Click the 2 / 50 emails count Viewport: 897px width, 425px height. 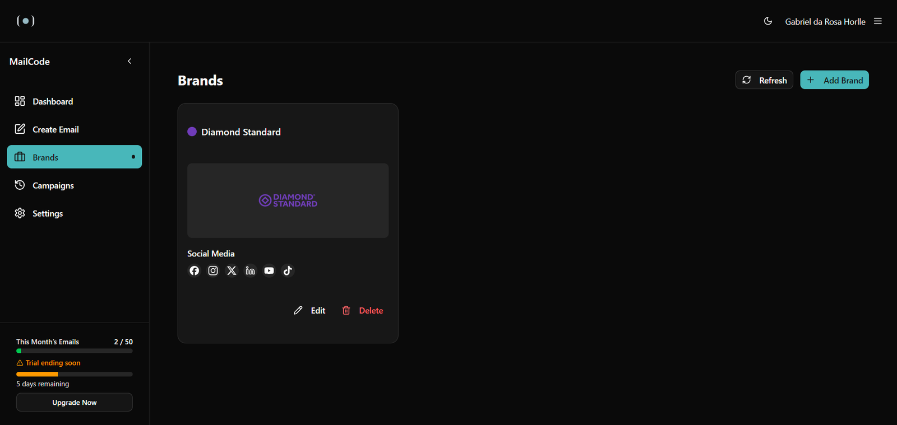pyautogui.click(x=123, y=342)
